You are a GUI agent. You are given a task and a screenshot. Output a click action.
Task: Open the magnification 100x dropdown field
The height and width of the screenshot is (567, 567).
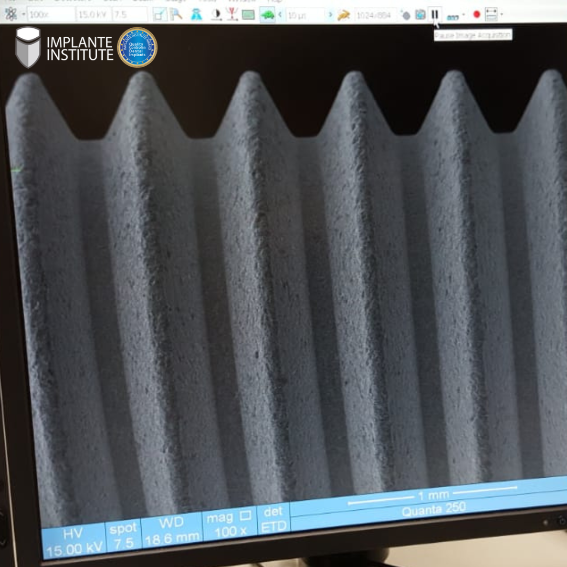tap(50, 15)
